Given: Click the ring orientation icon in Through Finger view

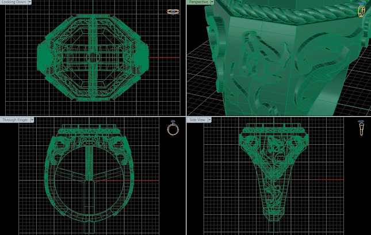Looking at the screenshot, I should (x=173, y=128).
